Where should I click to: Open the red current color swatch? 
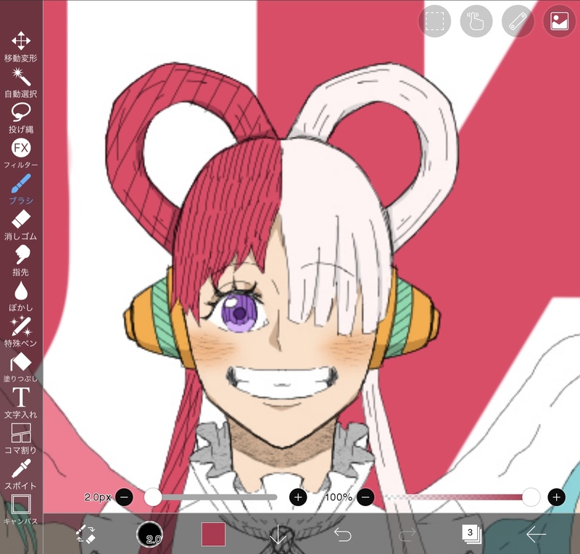[x=213, y=534]
